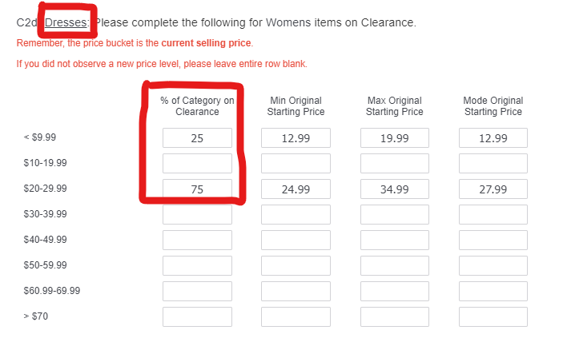Click Max Original Starting Price for $10-19.99
571x342 pixels.
395,164
